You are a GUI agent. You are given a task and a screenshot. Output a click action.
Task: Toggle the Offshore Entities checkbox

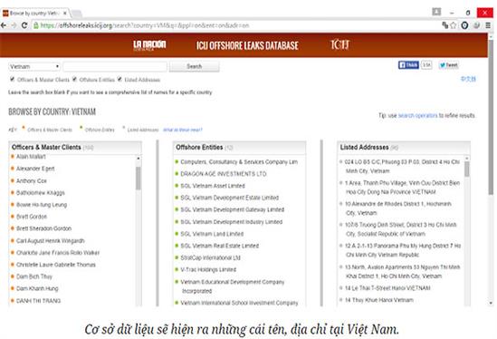[74, 79]
